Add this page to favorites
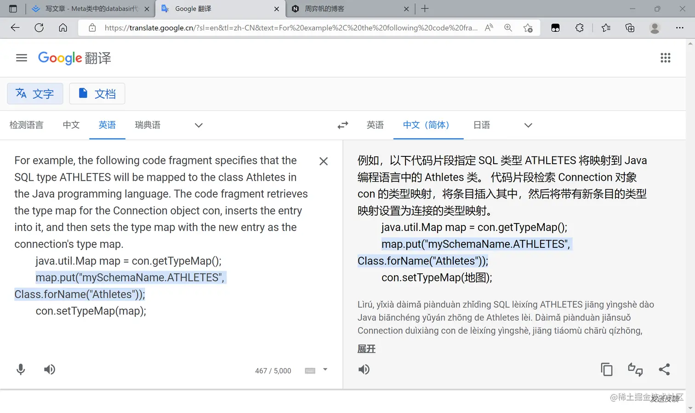The width and height of the screenshot is (695, 413). click(528, 28)
